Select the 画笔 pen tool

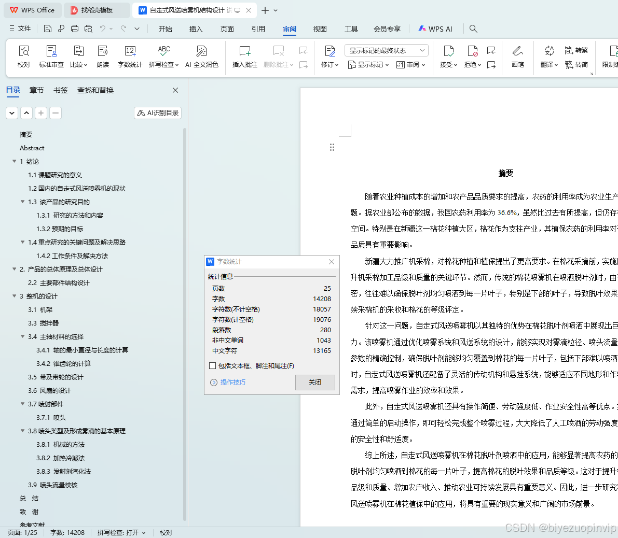517,56
